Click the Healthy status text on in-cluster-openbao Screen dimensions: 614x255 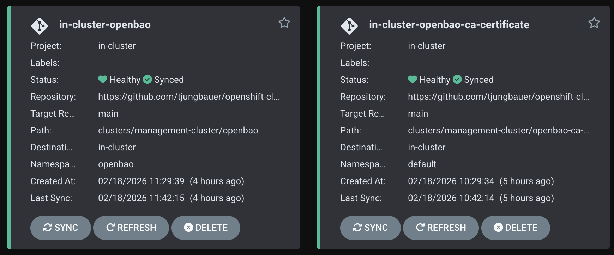(x=125, y=80)
